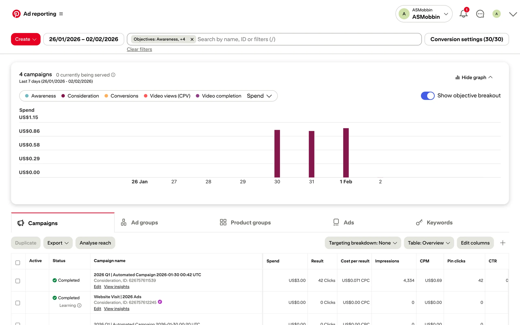The image size is (520, 325).
Task: Check the select-all campaigns header checkbox
Action: pos(18,263)
